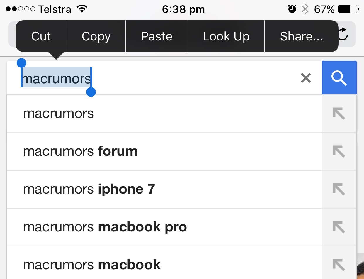Tap the arrow beside "macrumors macbook pro"

click(339, 227)
